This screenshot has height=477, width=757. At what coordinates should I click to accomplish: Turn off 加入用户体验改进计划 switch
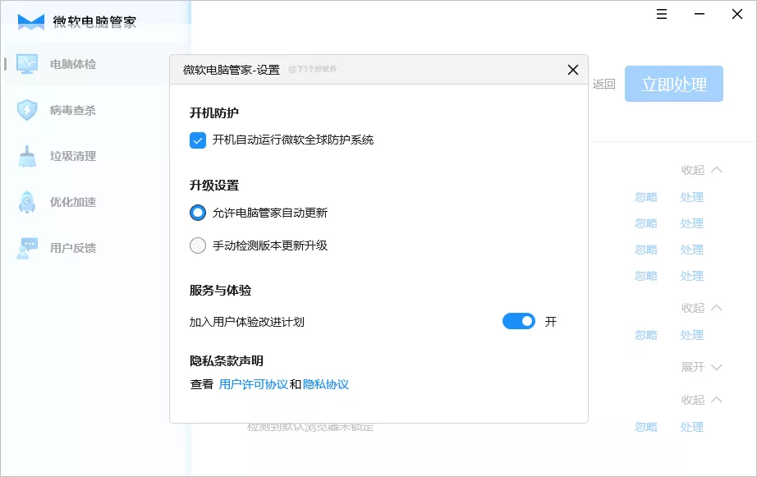point(518,321)
